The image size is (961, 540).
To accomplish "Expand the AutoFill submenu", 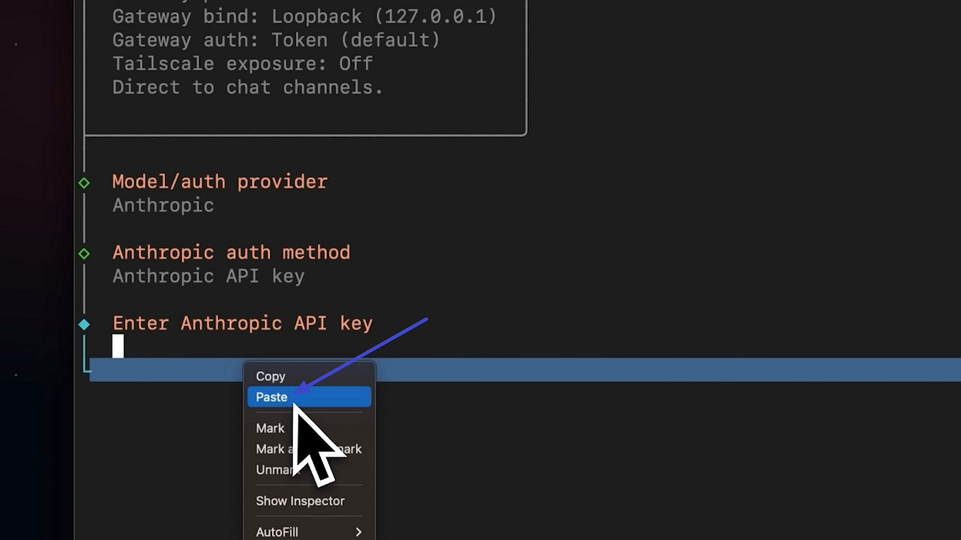I will click(x=309, y=532).
